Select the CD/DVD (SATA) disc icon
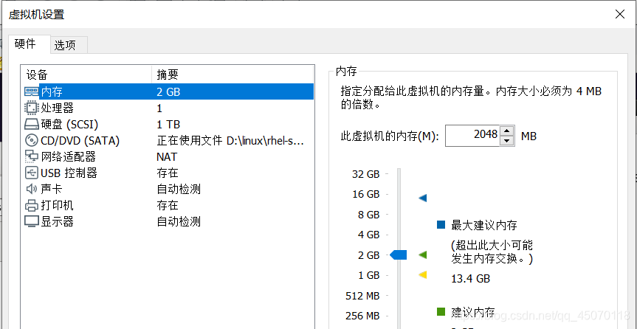This screenshot has width=637, height=329. [32, 141]
